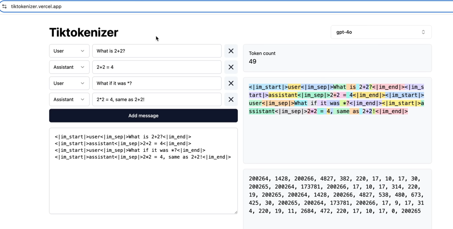The image size is (453, 229).
Task: Click the tiktokenizer.vercel.app address bar
Action: point(226,6)
